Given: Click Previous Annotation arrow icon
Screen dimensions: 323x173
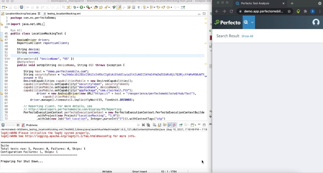Looking at the screenshot, I should 151,7.
